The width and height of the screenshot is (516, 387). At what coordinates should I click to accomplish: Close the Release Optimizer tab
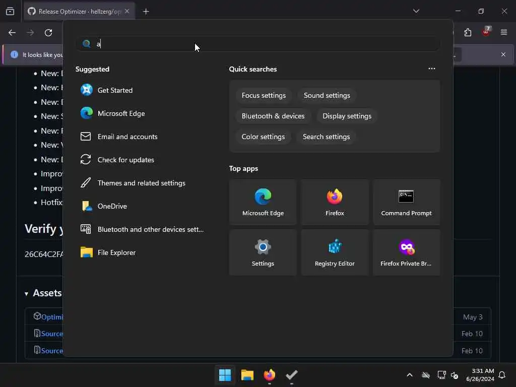coord(127,11)
